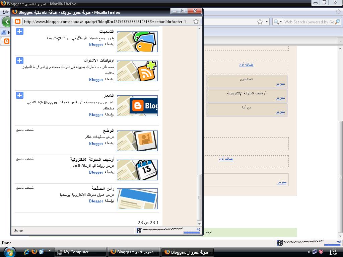Edit the المتابعون gadget via تحرير link

point(280,84)
